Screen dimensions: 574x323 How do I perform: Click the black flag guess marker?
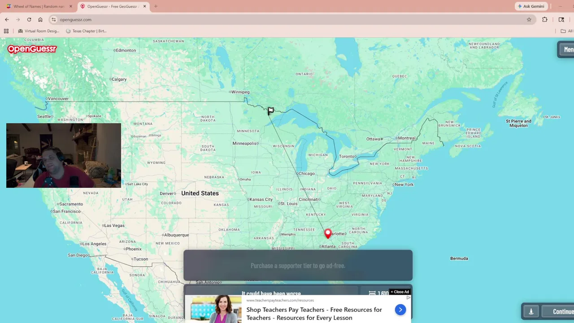(271, 111)
